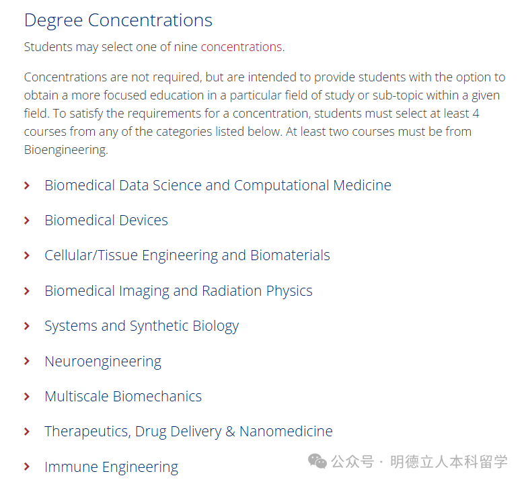Viewport: 524px width, 482px height.
Task: Expand chevron next to Biomedical Devices
Action: 27,220
